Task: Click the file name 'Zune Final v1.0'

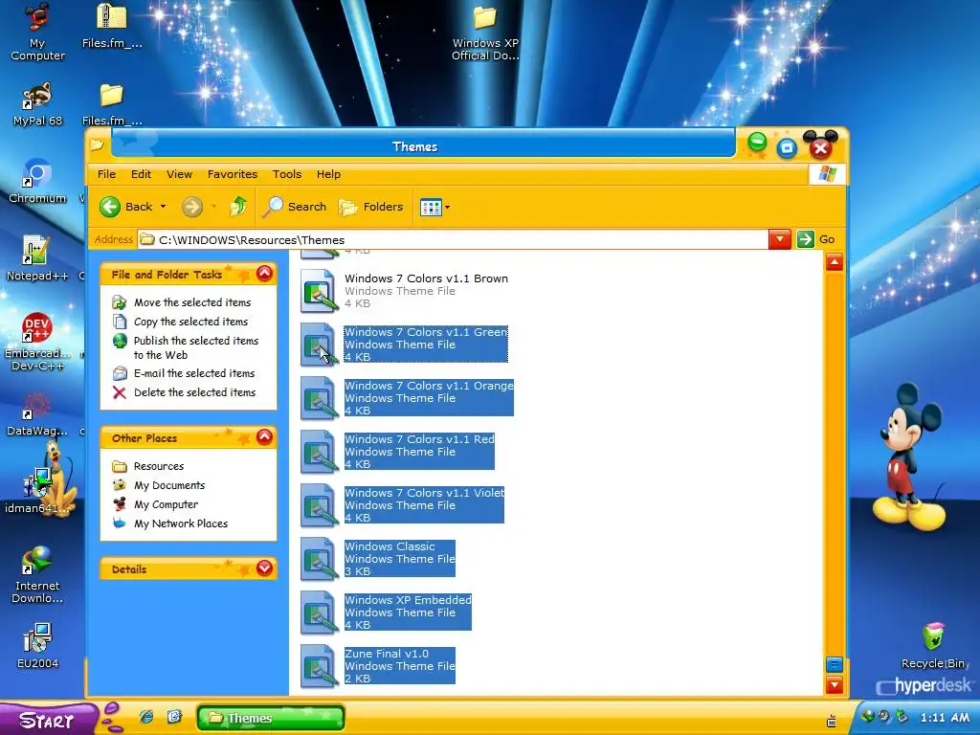Action: [x=387, y=654]
